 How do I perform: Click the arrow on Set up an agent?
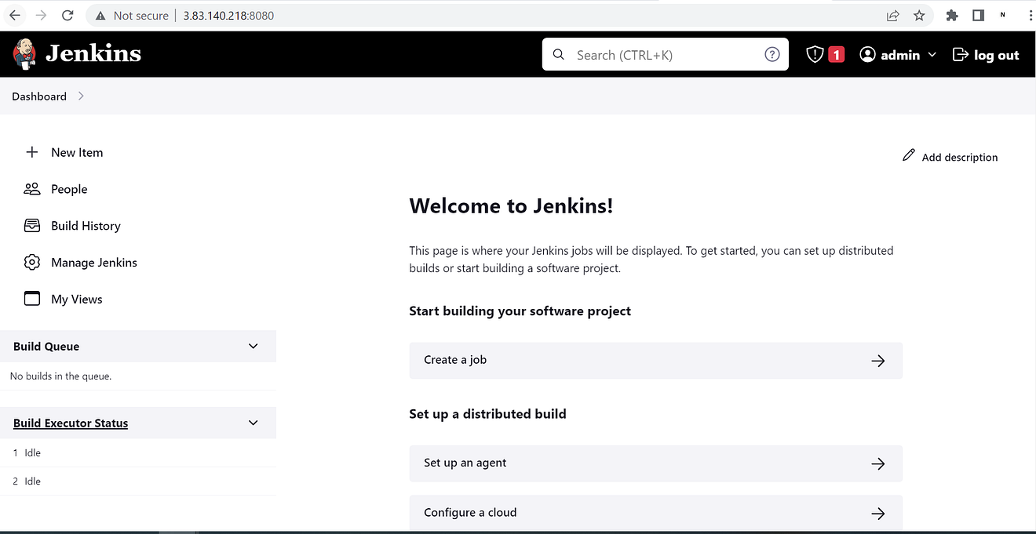(x=878, y=463)
